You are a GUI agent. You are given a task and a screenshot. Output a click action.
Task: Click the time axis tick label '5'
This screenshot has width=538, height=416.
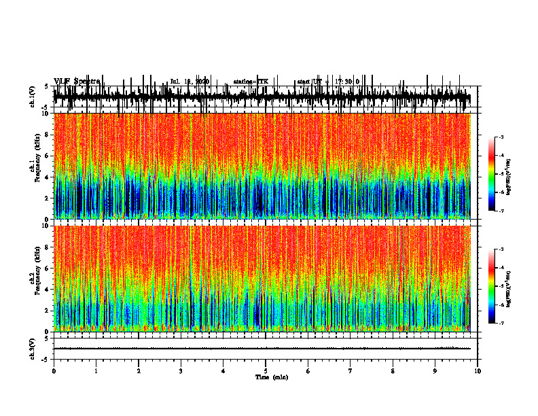(x=266, y=371)
